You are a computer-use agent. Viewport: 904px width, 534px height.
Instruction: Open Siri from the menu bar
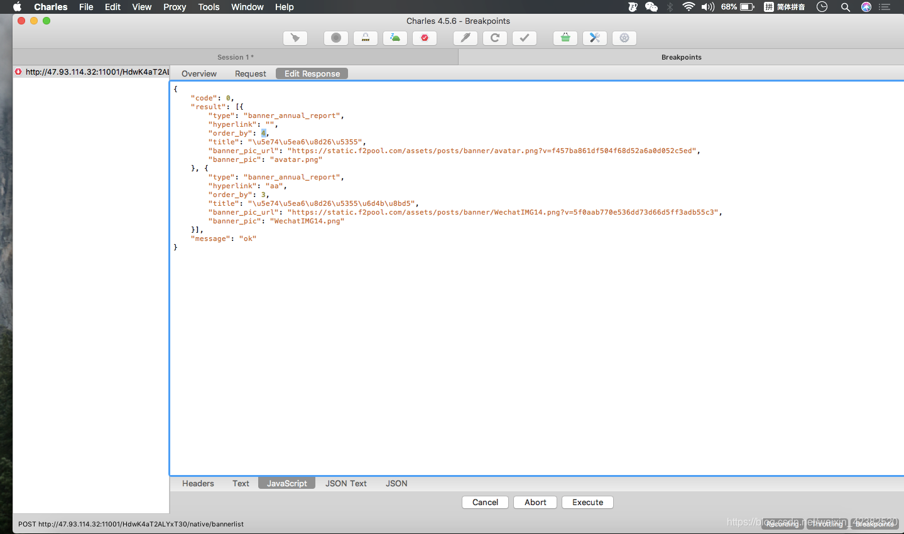(866, 7)
